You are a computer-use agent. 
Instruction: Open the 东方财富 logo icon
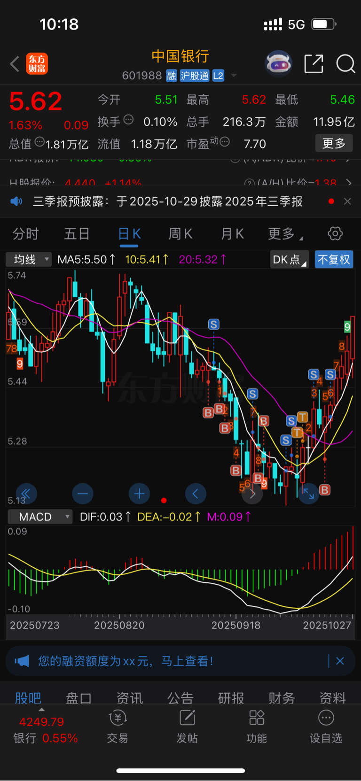click(x=37, y=64)
